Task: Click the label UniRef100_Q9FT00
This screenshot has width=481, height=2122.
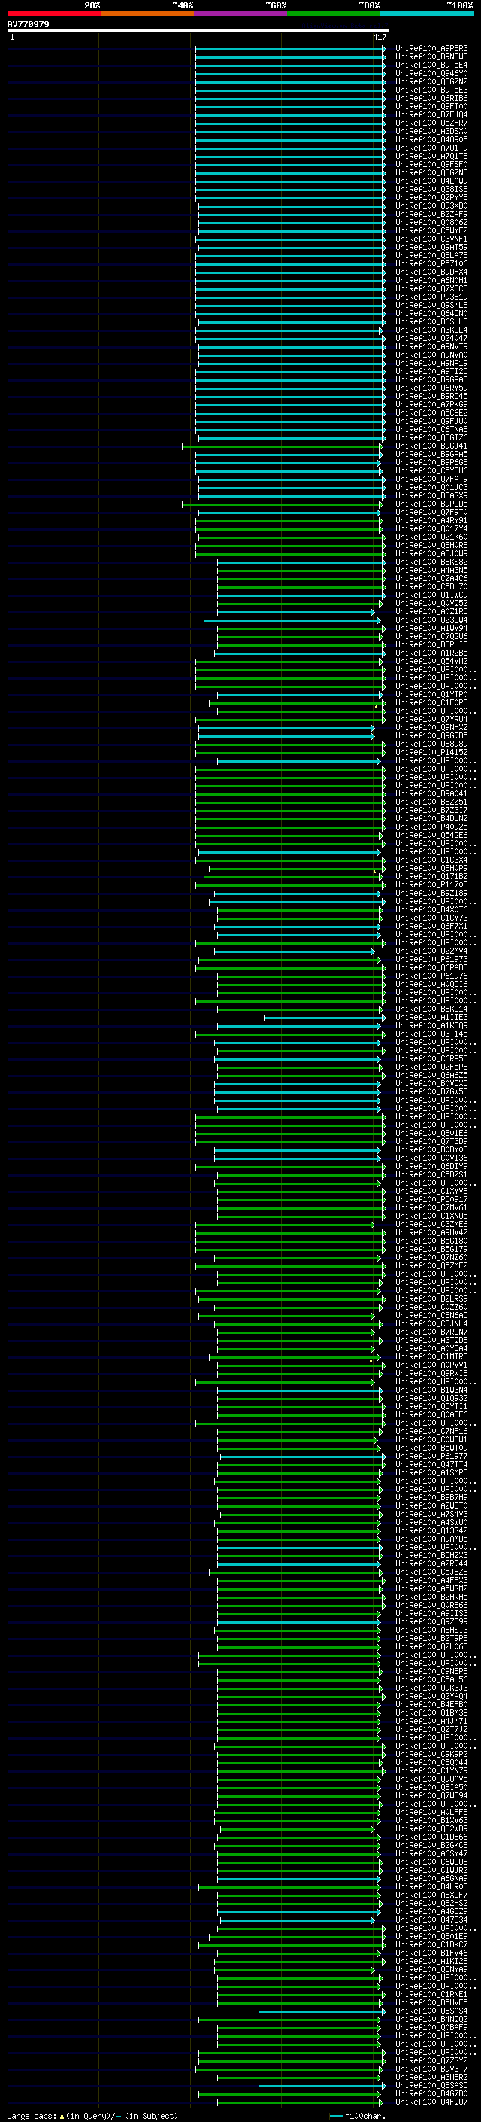Action: point(431,106)
